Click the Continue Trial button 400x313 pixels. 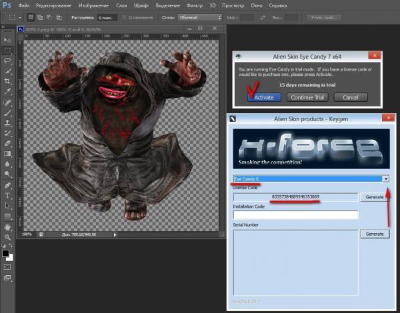(307, 97)
